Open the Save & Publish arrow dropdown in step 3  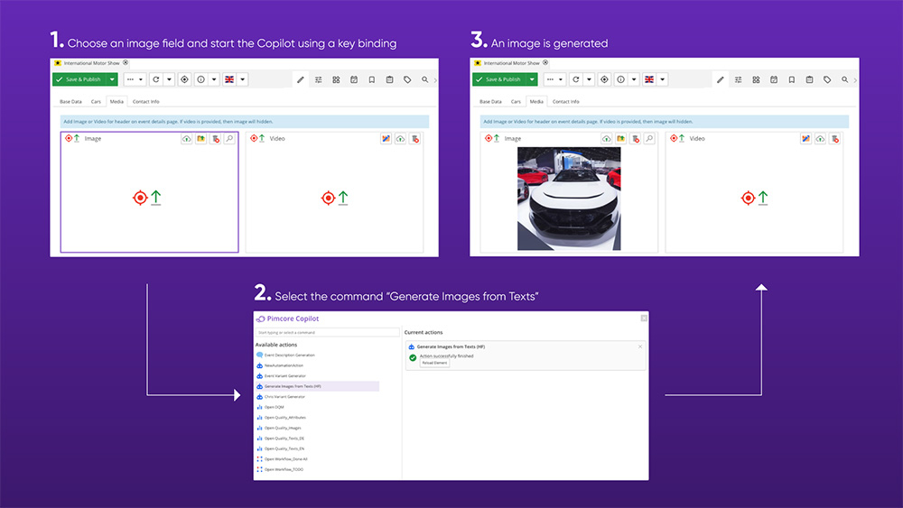[x=532, y=79]
